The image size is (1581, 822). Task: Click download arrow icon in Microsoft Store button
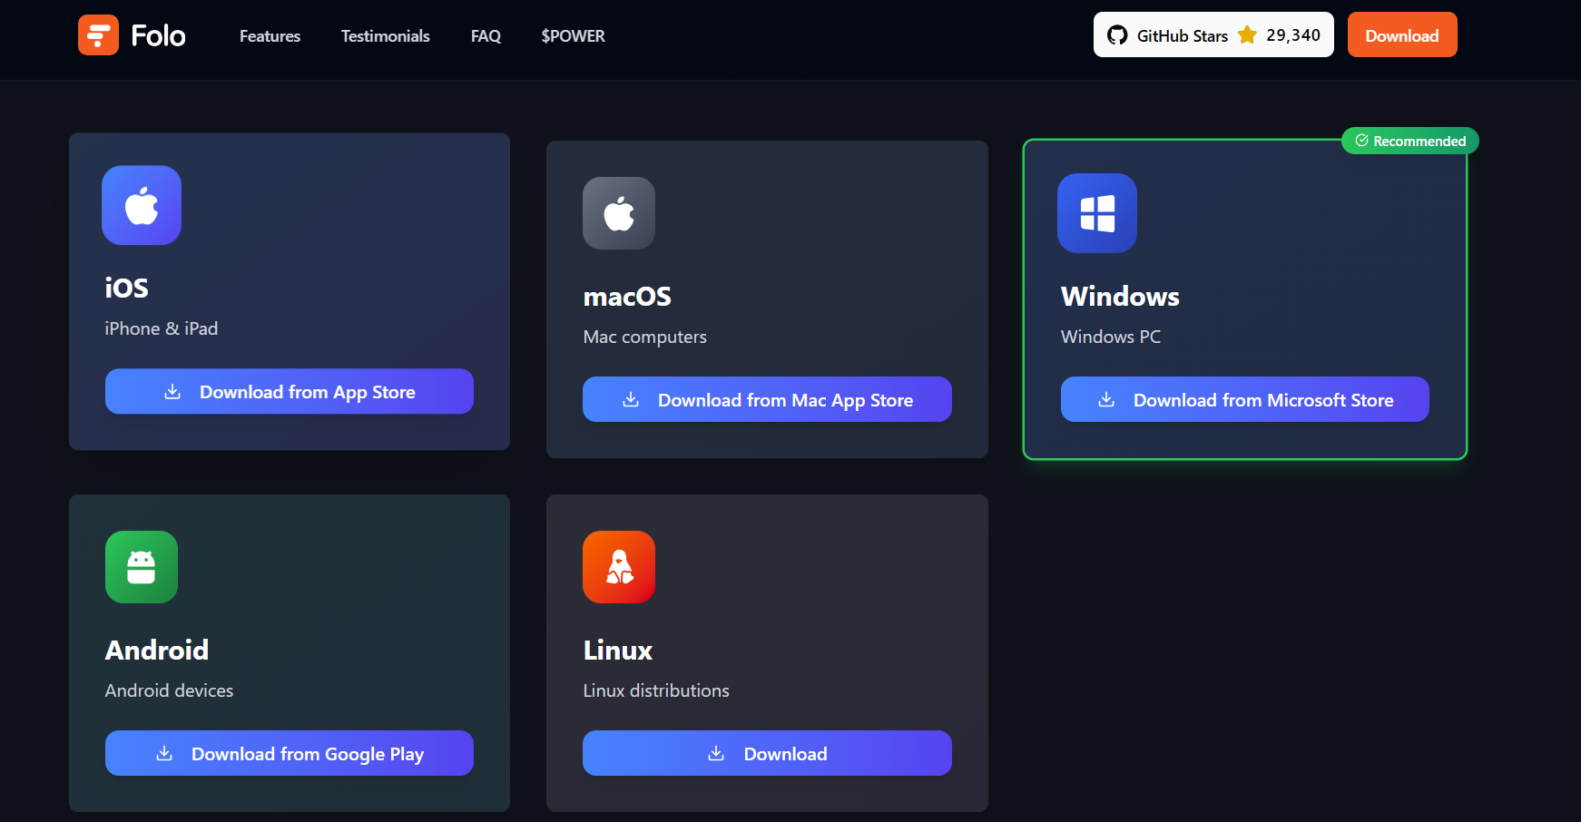coord(1106,400)
